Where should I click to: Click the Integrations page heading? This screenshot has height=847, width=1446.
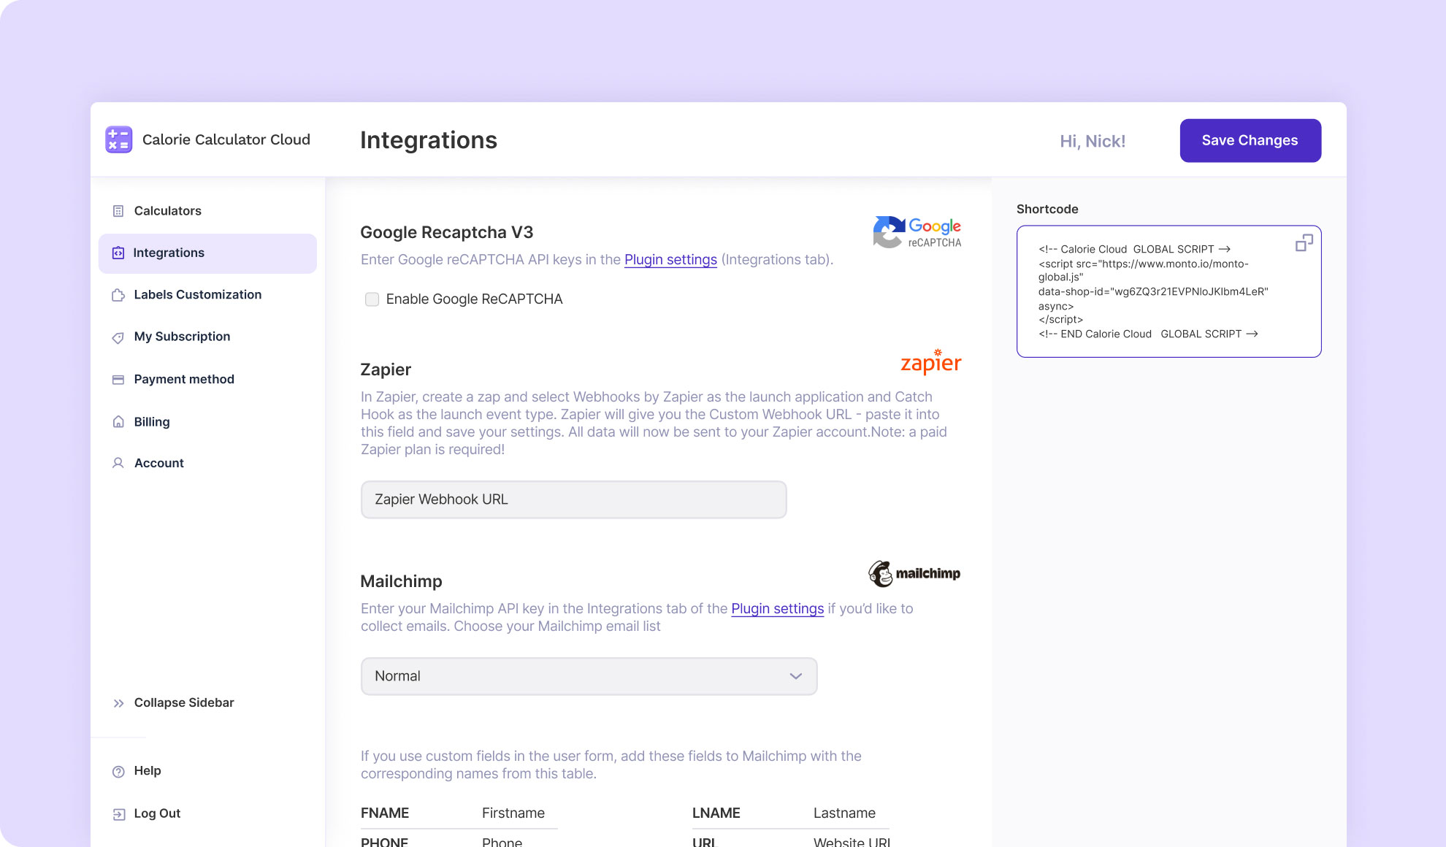pyautogui.click(x=429, y=140)
